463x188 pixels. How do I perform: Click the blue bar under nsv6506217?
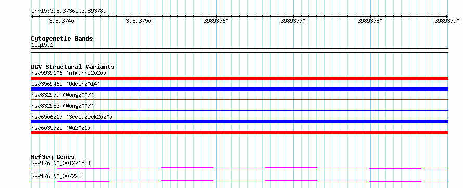(239, 122)
